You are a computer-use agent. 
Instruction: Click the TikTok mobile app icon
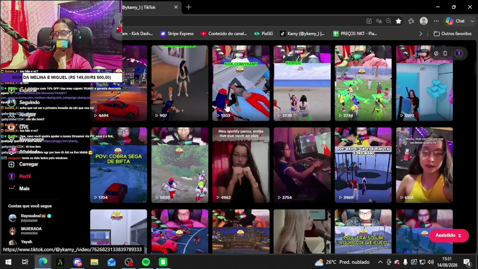[x=445, y=53]
